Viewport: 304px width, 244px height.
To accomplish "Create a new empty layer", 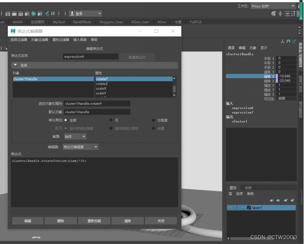I will pos(286,200).
